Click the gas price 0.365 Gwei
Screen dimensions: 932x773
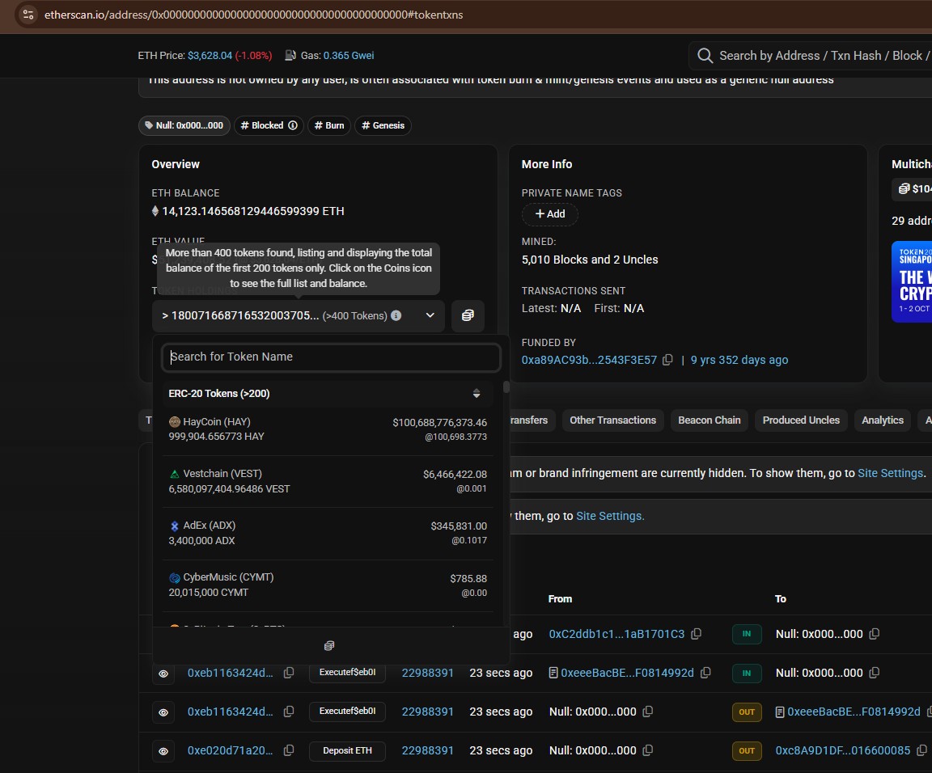tap(349, 55)
